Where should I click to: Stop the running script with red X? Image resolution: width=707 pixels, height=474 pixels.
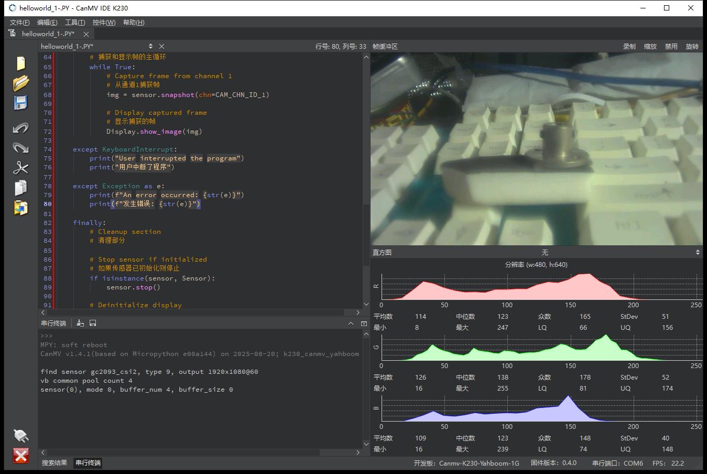pyautogui.click(x=20, y=456)
